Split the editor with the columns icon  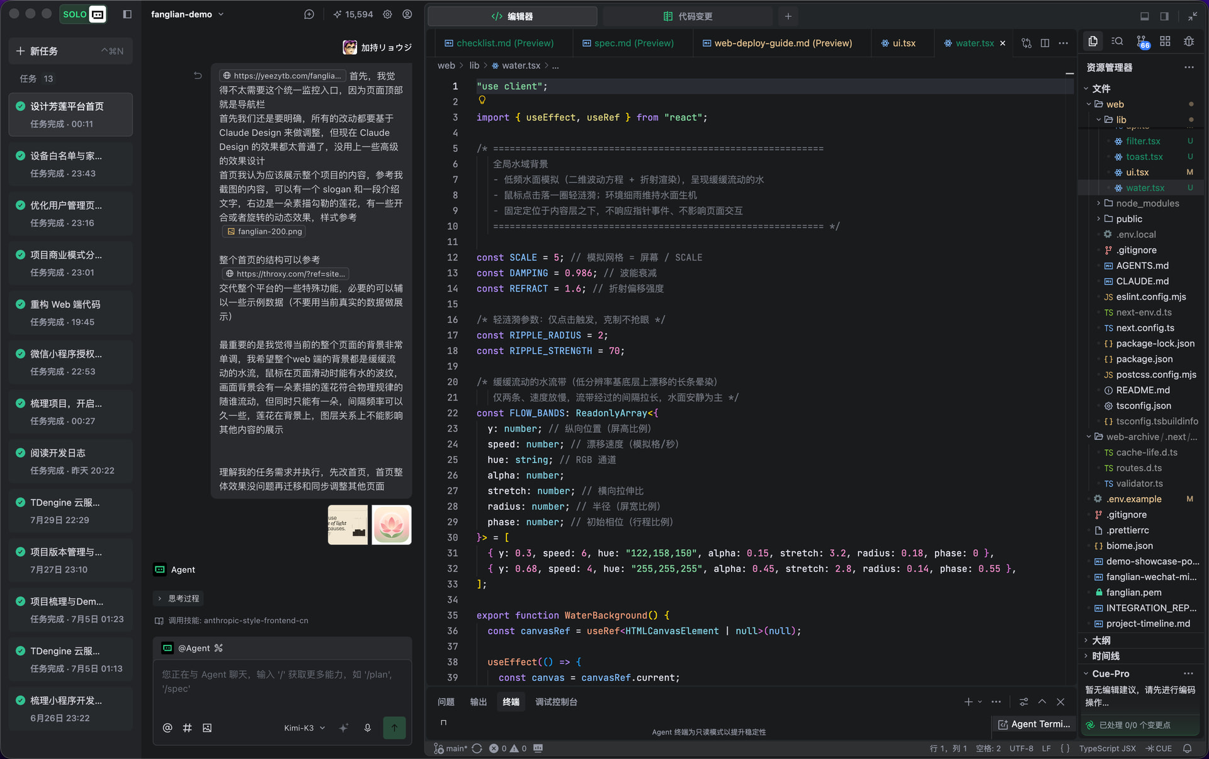1045,43
